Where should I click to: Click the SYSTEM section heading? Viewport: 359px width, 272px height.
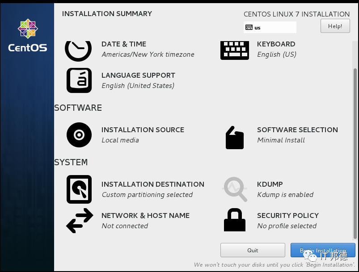coord(71,162)
